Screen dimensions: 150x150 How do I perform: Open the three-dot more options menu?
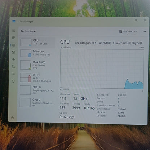tap(144, 31)
